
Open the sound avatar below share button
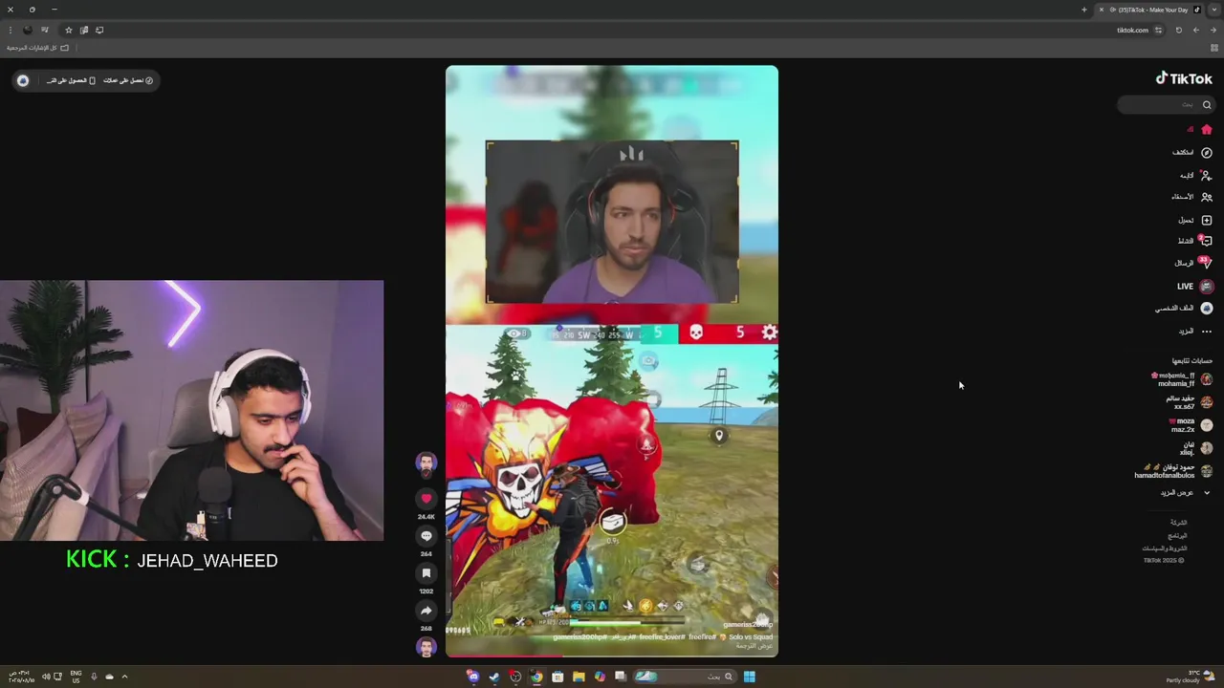click(x=426, y=647)
